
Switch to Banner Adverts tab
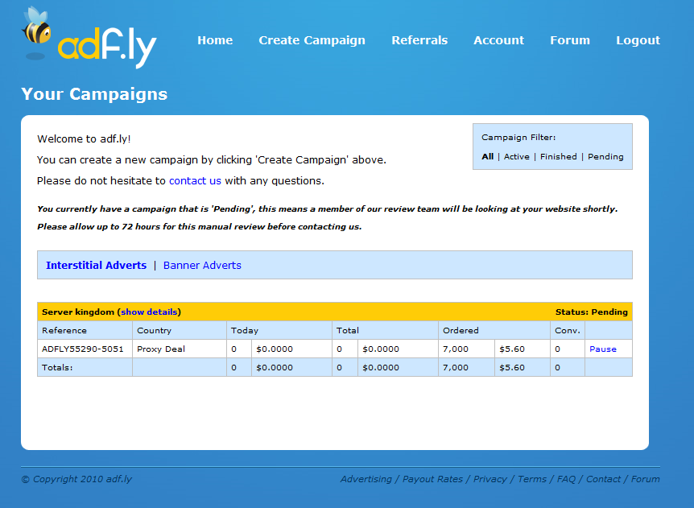202,266
